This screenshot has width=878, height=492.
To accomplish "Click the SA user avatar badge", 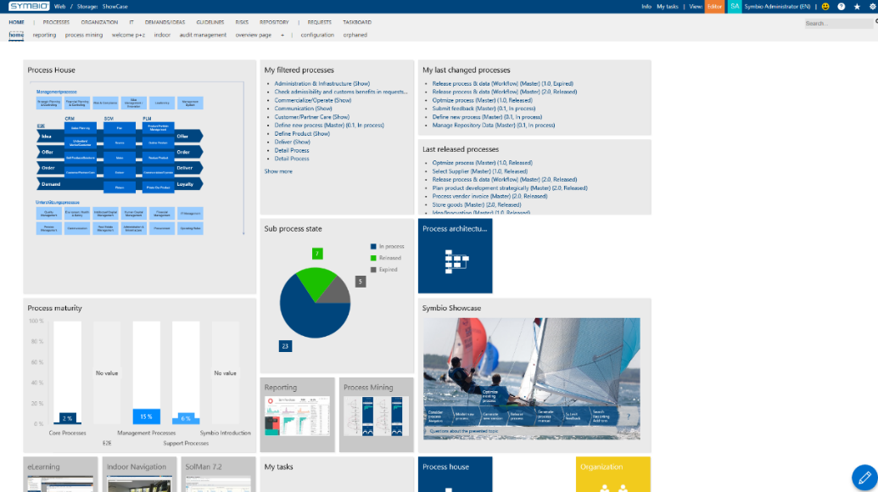I will 735,7.
